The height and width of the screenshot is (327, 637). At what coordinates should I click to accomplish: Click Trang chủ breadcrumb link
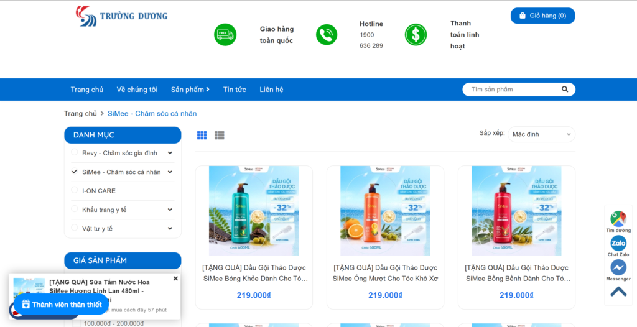coord(80,113)
